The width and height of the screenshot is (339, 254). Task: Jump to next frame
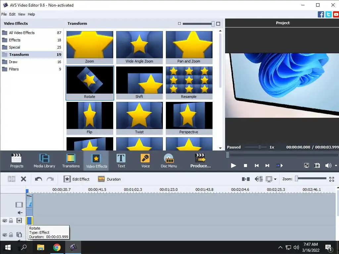click(267, 166)
